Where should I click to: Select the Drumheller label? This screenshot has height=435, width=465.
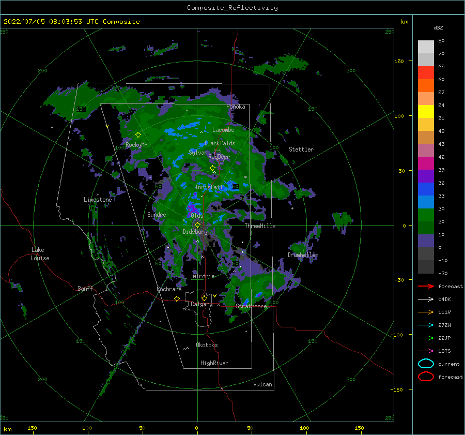(303, 255)
